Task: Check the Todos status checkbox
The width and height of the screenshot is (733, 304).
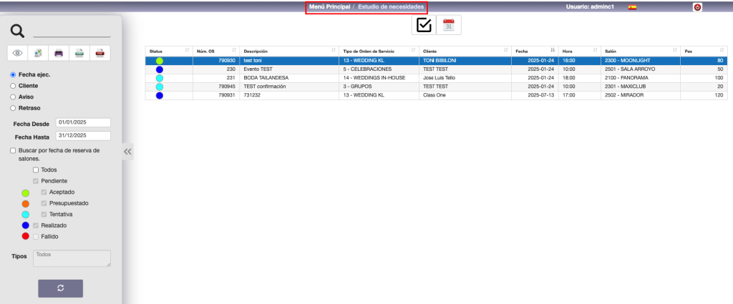Action: (35, 170)
